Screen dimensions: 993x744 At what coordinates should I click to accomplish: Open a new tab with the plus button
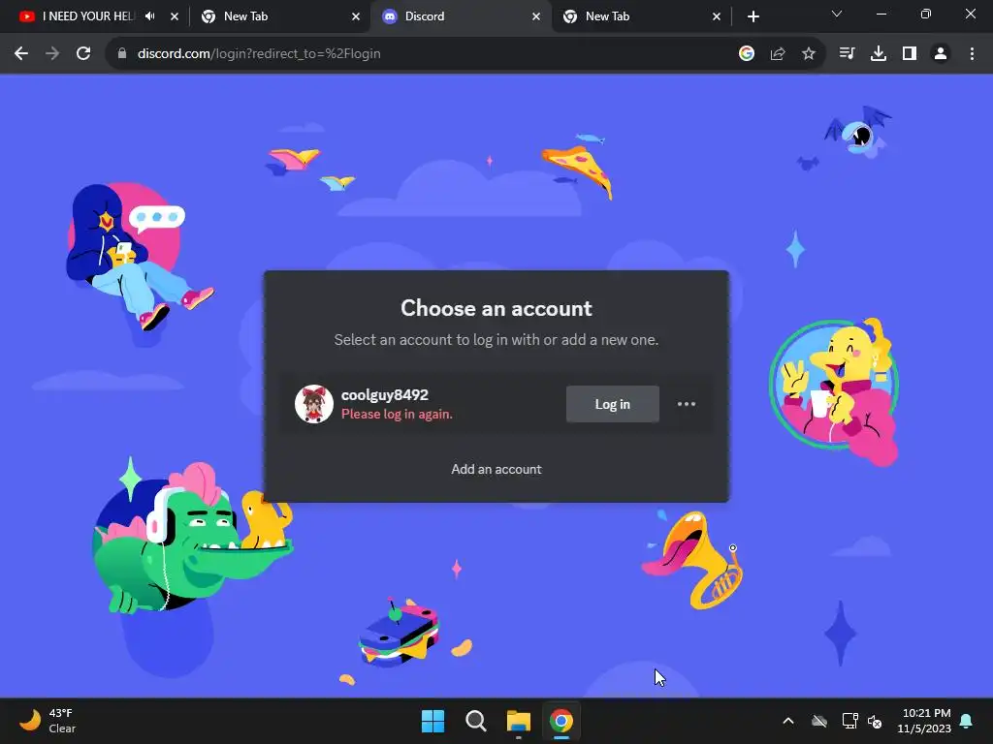(753, 16)
